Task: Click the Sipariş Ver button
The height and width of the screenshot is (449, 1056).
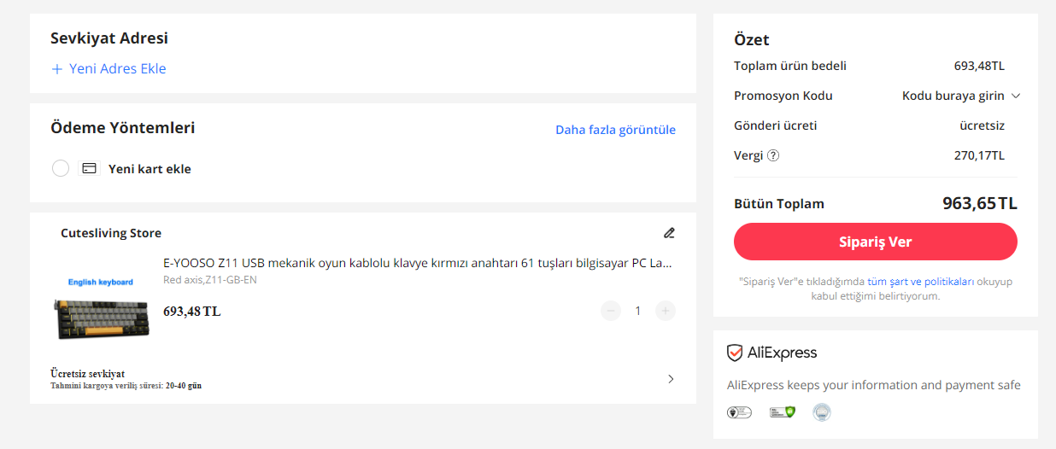Action: point(875,242)
